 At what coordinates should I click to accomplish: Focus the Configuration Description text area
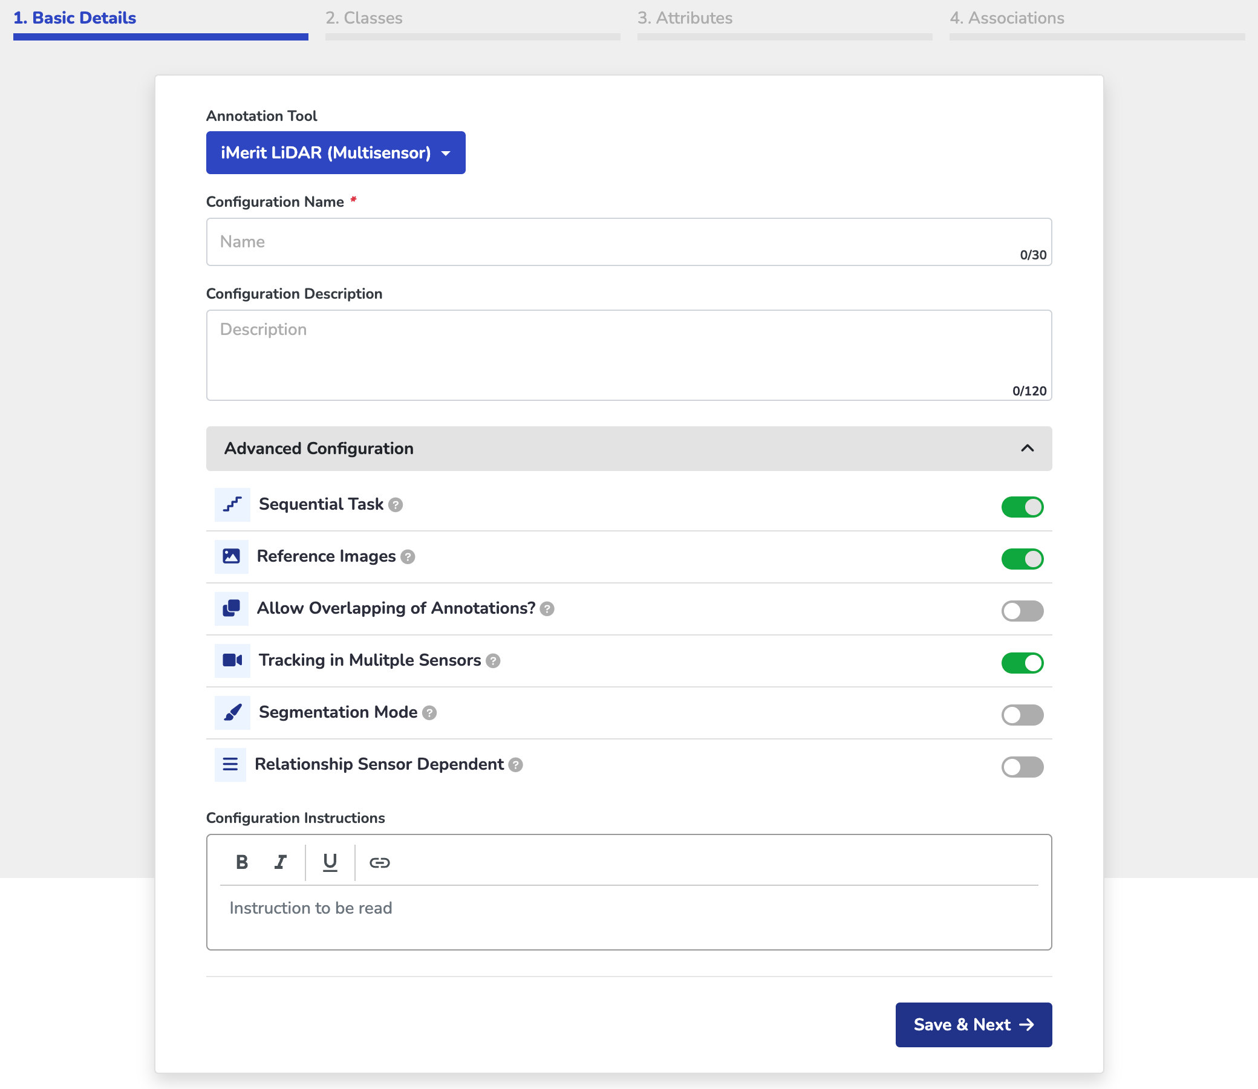(x=629, y=355)
